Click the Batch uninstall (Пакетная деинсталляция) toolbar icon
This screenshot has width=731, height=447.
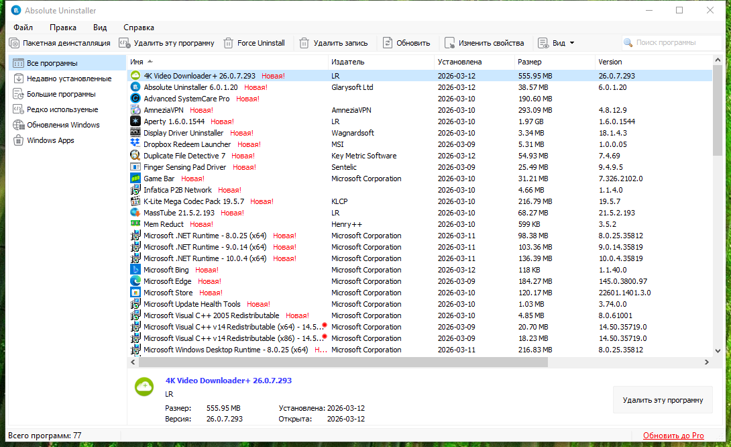pos(14,43)
